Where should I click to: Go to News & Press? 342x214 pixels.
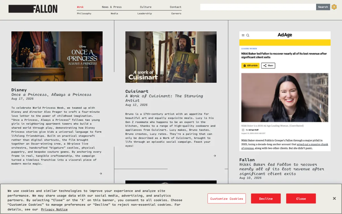[112, 7]
